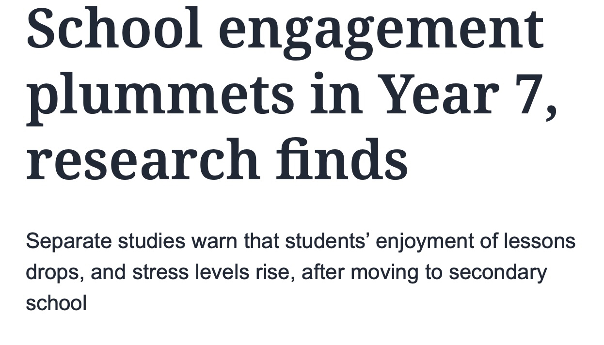
Task: Click the word "secondary" in the subheading
Action: tap(497, 273)
